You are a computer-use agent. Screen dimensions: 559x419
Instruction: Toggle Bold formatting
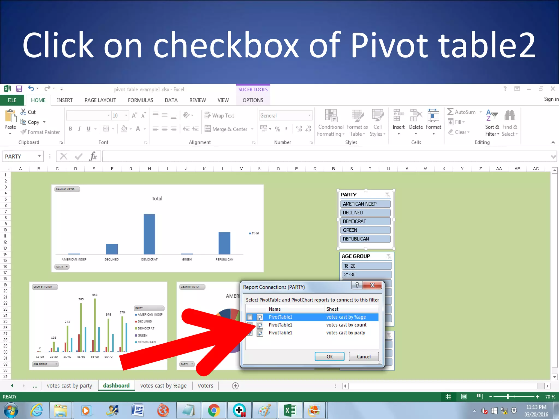70,129
